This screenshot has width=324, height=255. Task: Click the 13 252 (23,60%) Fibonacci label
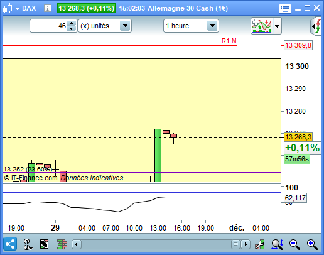[x=28, y=169]
